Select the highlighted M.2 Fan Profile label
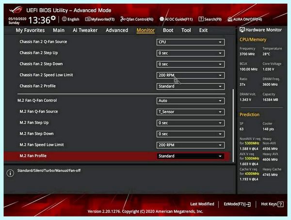 (33, 156)
